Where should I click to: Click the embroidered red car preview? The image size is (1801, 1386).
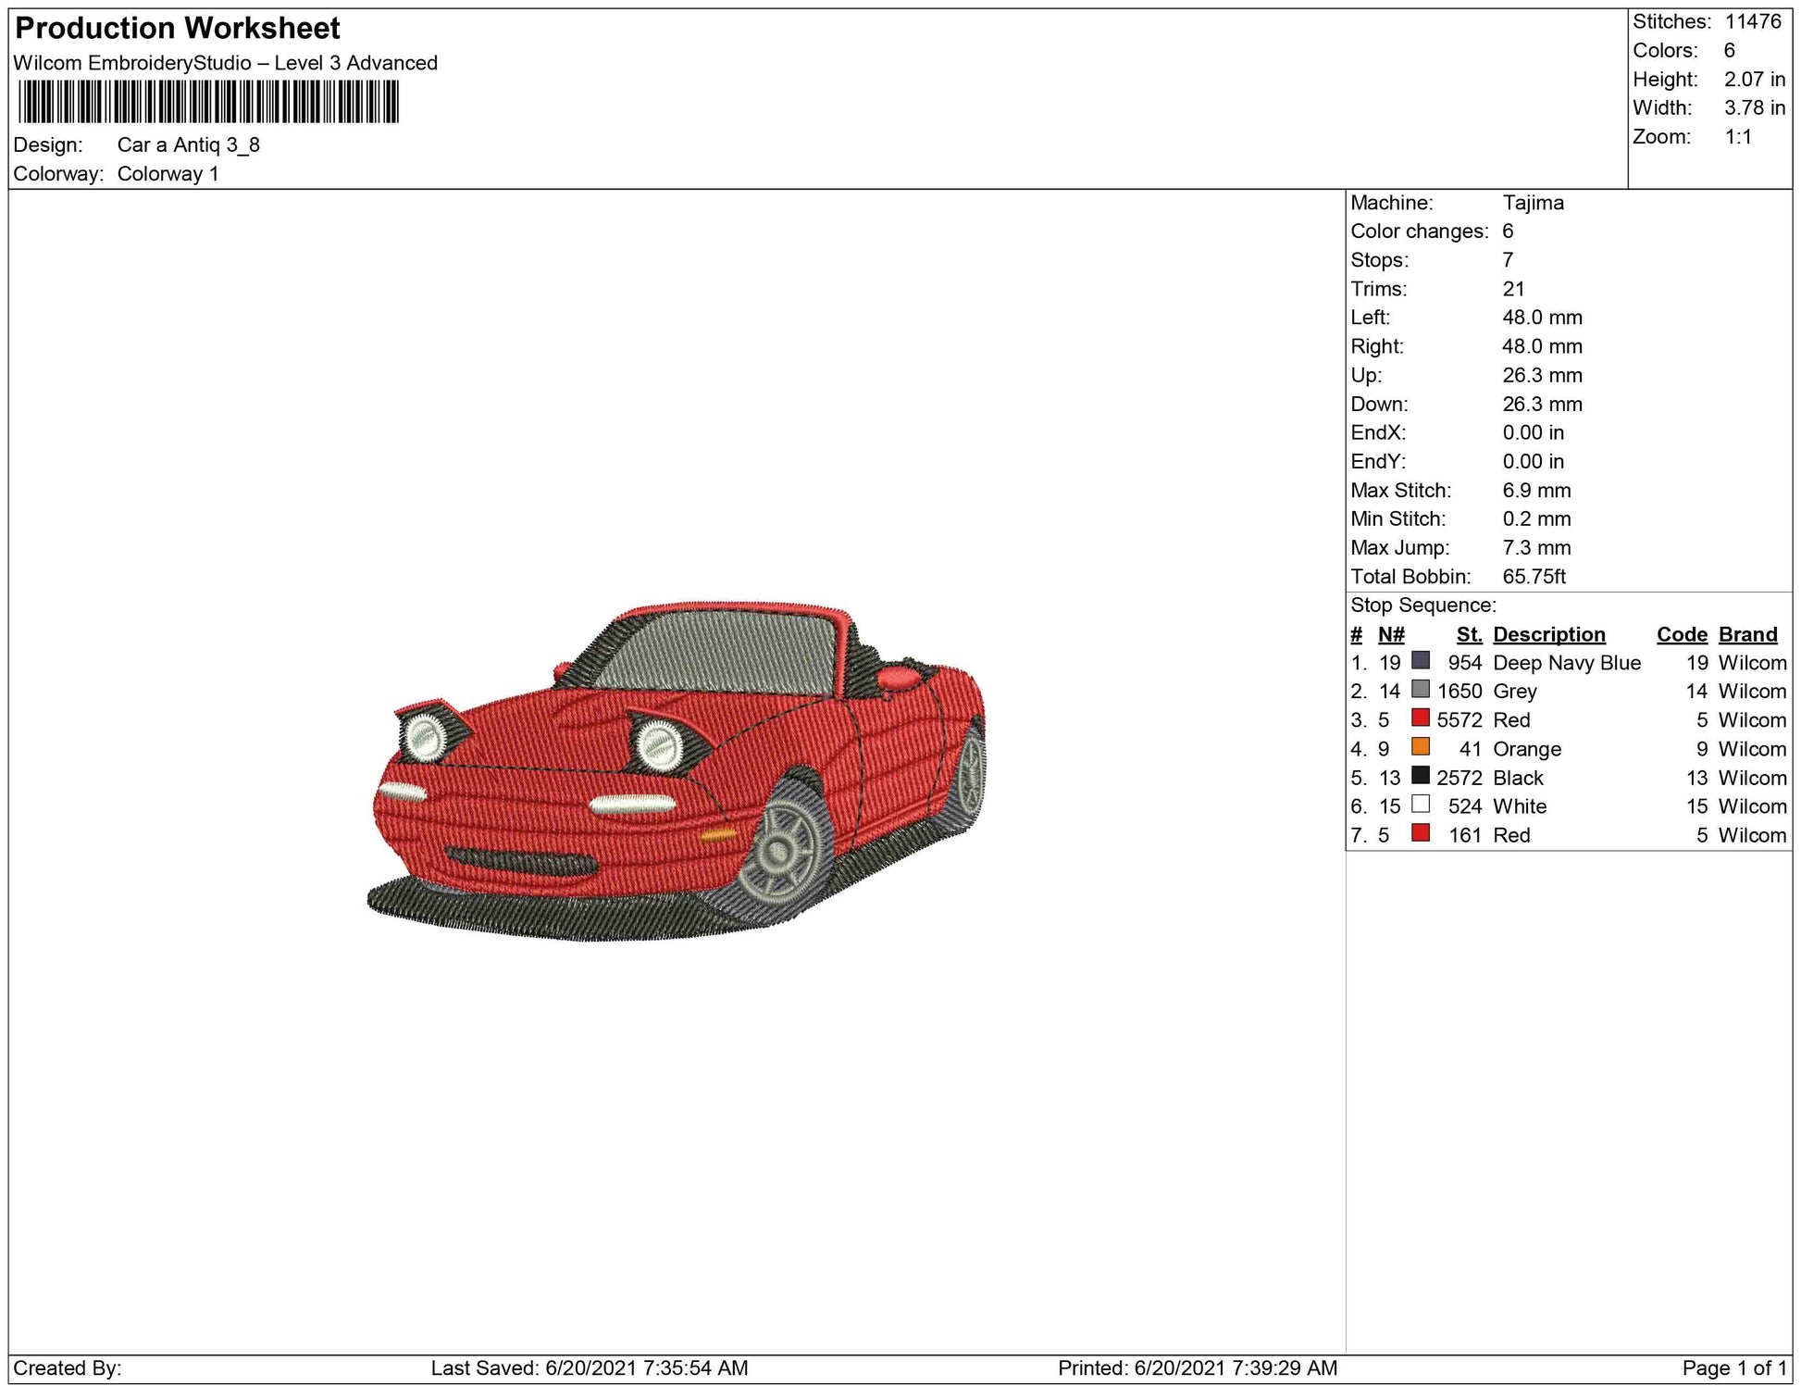point(676,773)
